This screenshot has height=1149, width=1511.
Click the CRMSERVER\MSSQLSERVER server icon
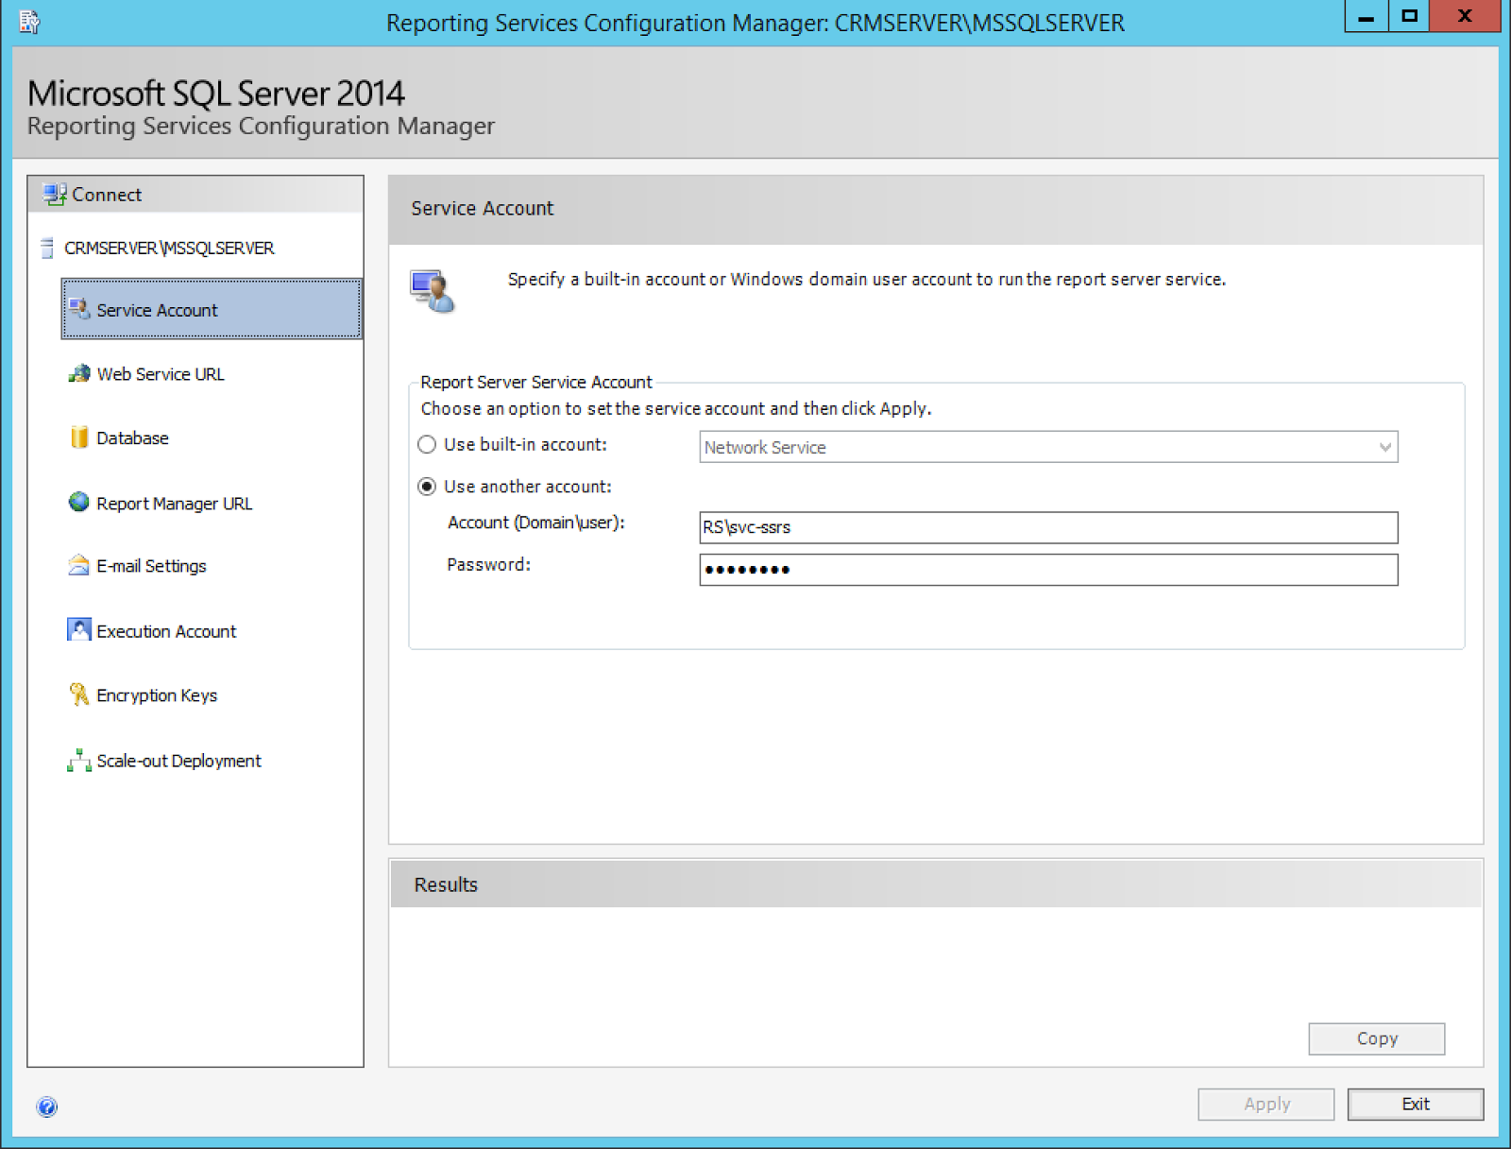tap(47, 249)
